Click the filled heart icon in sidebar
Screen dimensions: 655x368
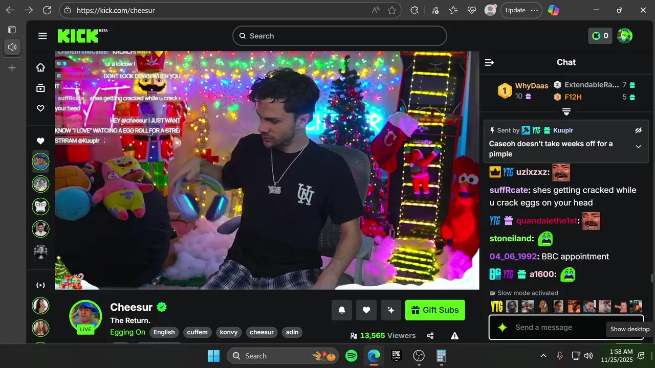tap(40, 141)
